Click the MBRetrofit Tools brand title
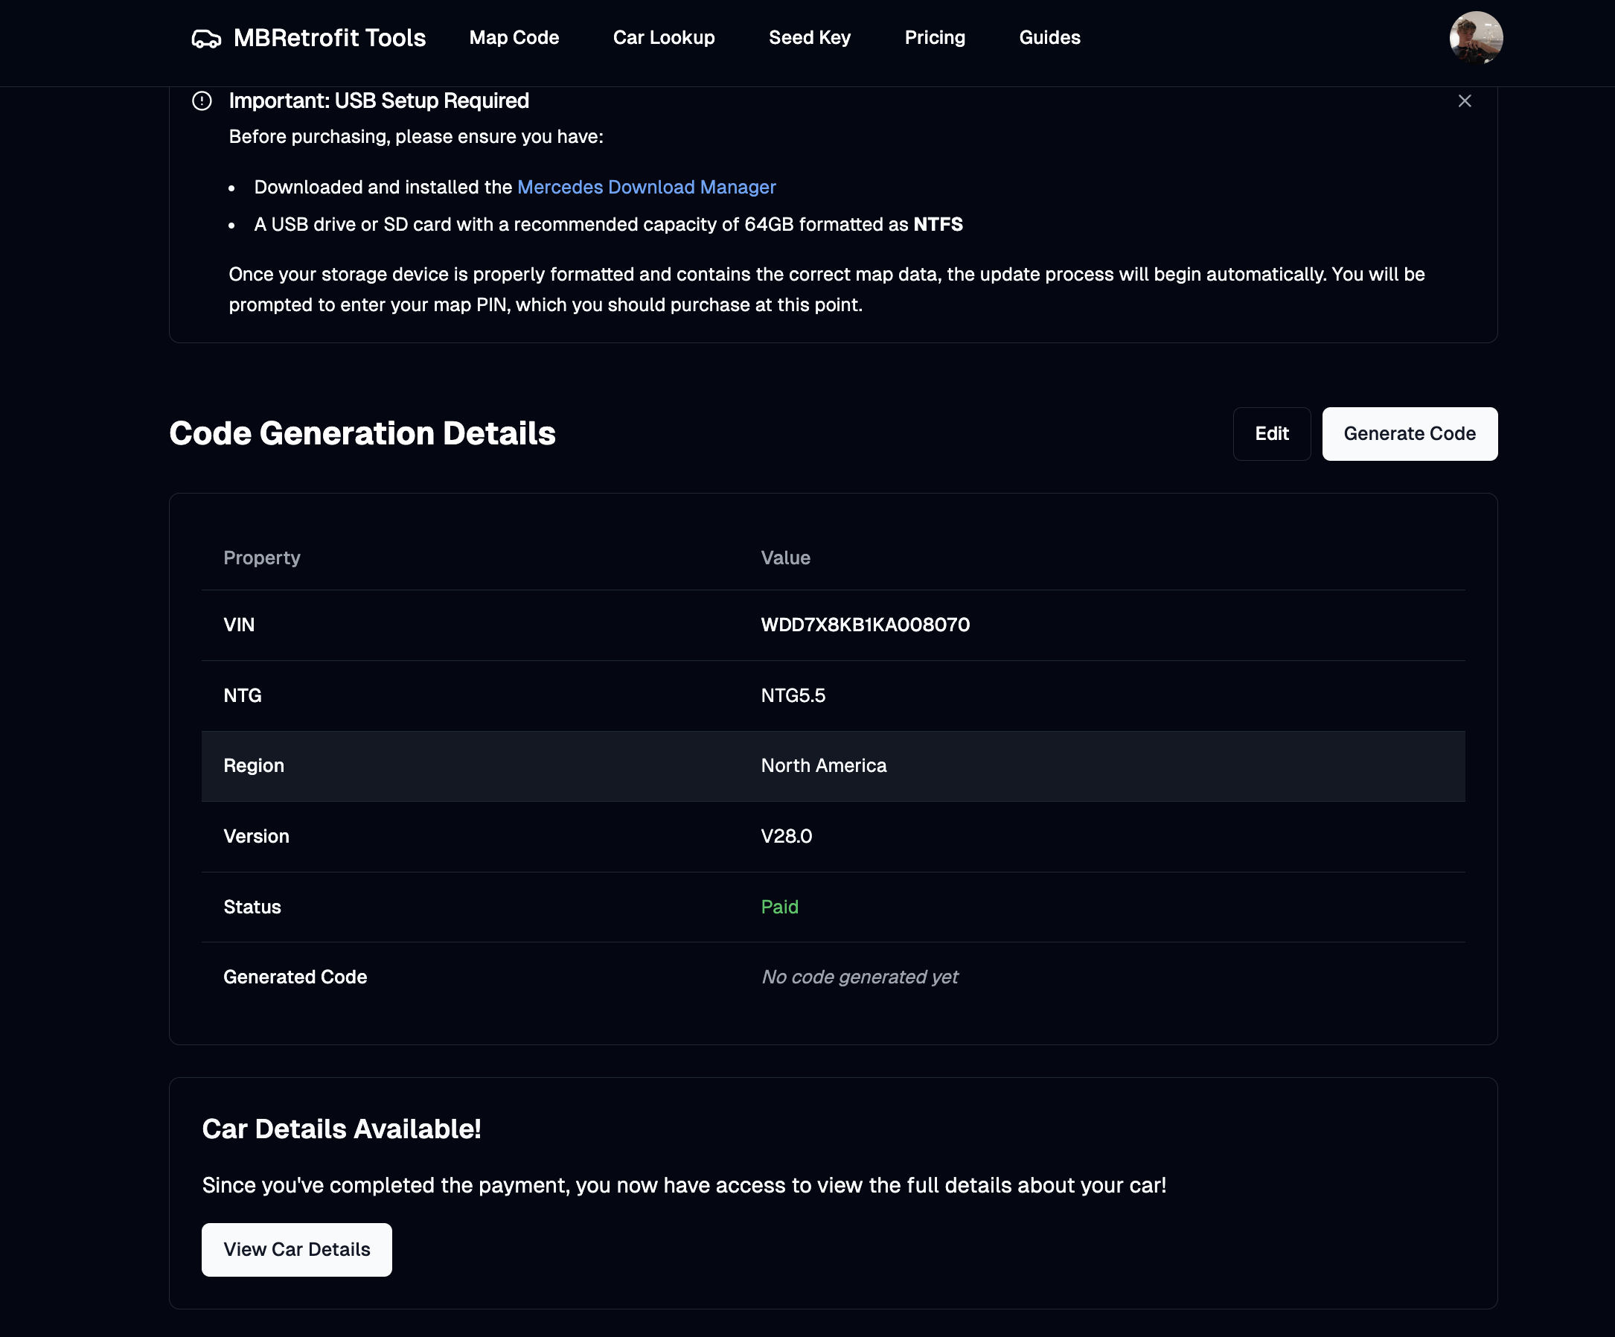Screen dimensions: 1615x1337 329,38
